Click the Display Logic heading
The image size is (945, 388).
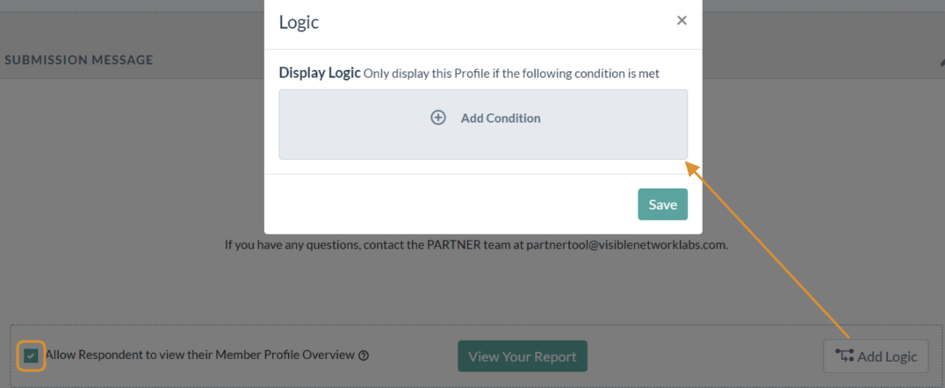(x=320, y=74)
